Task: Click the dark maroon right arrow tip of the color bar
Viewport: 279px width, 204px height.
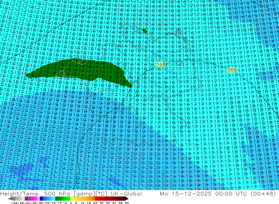Action: coord(127,198)
